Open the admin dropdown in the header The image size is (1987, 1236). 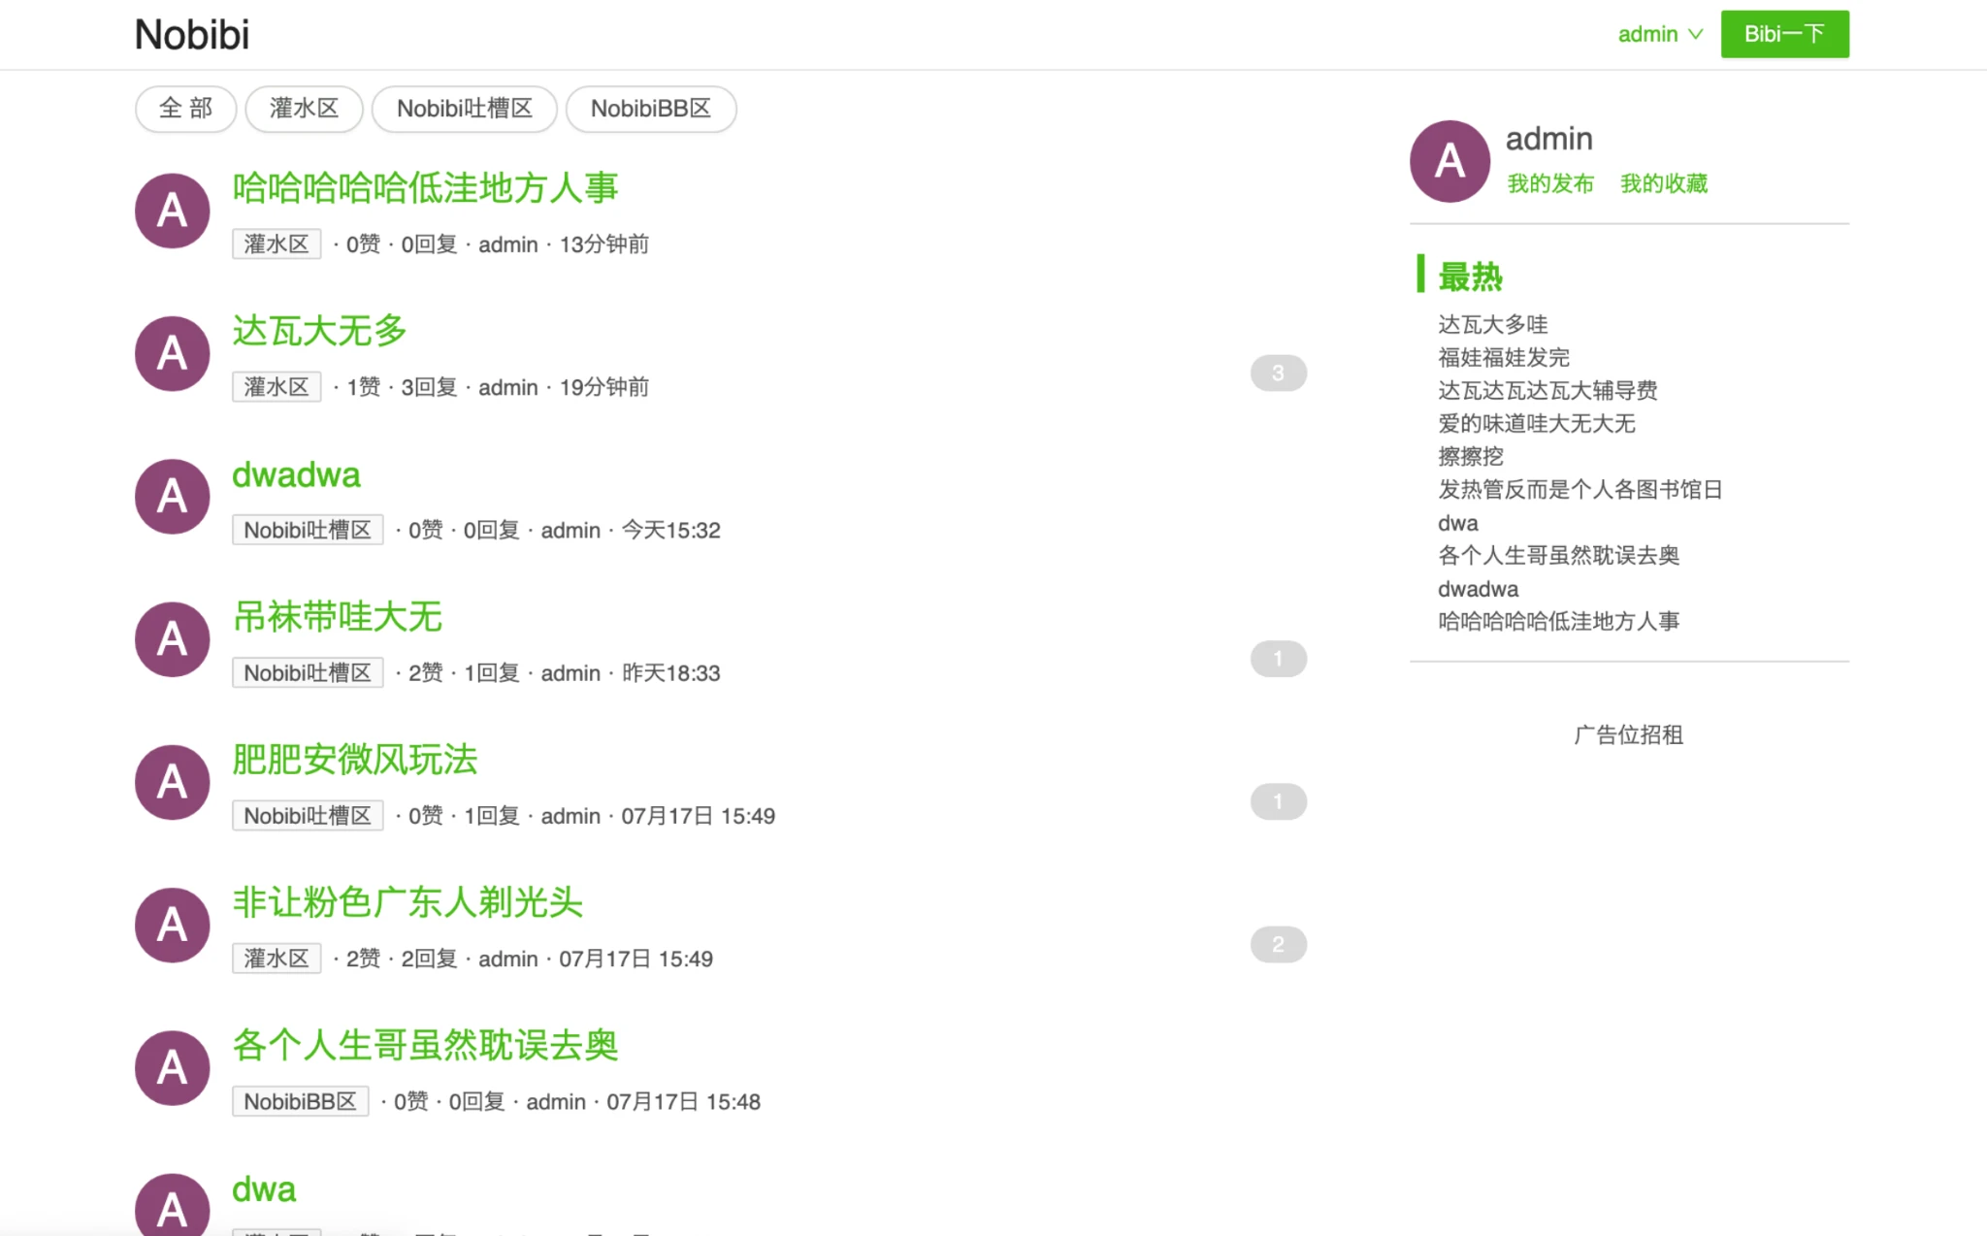click(1659, 34)
